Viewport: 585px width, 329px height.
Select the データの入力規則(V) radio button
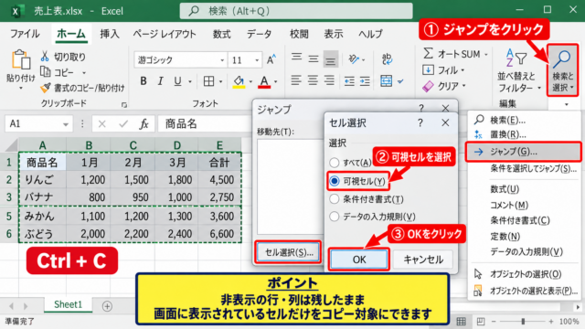tap(335, 217)
